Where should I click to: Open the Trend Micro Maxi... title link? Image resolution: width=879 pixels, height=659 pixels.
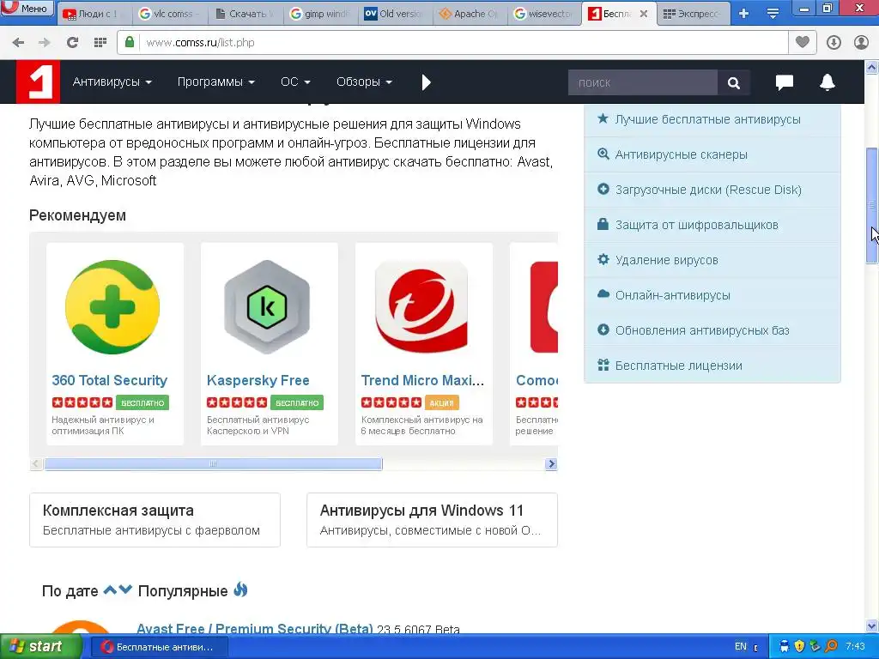[422, 380]
